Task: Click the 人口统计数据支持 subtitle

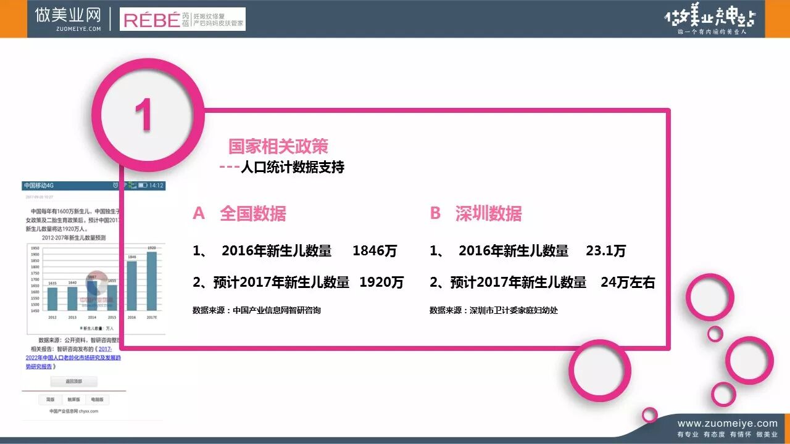Action: [x=293, y=167]
